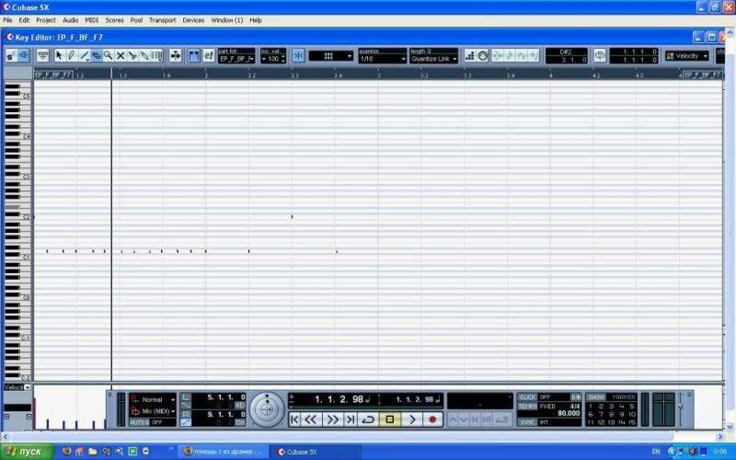Click Go to Next Marker transport button
The width and height of the screenshot is (736, 460).
click(351, 420)
